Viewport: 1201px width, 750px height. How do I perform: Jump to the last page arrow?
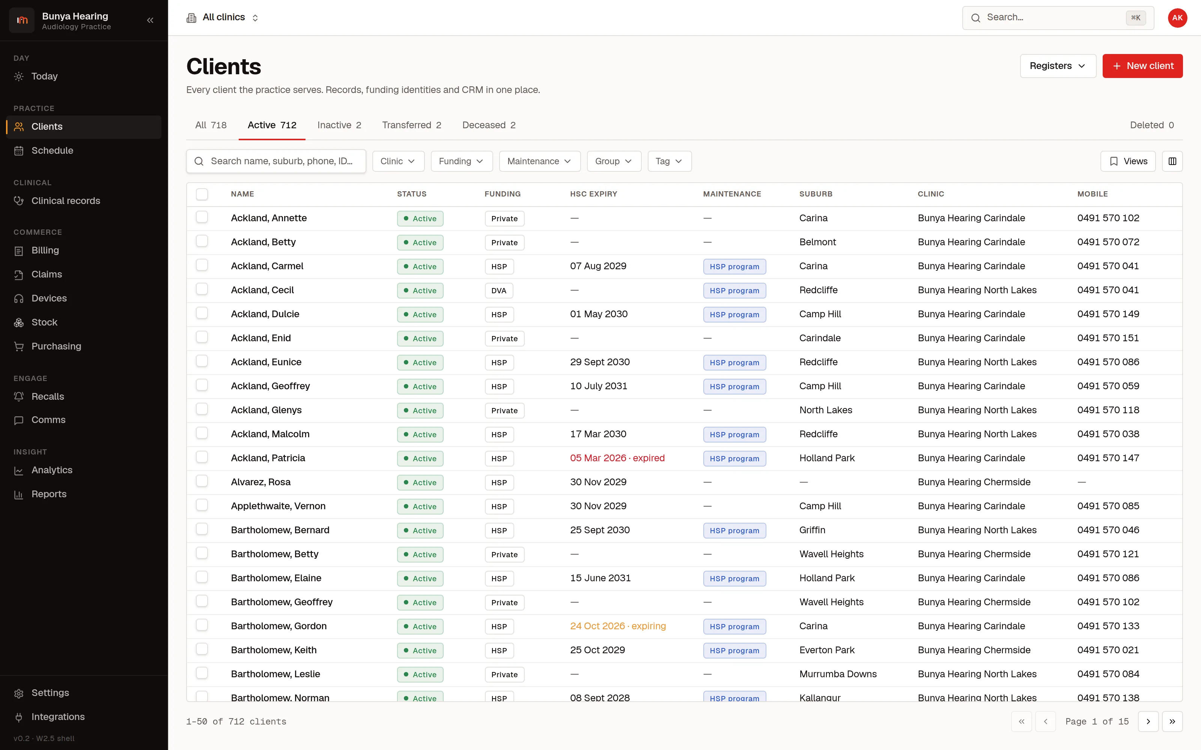[1172, 721]
